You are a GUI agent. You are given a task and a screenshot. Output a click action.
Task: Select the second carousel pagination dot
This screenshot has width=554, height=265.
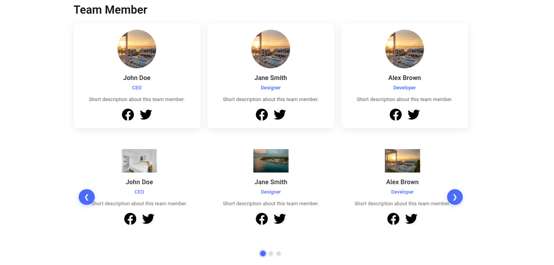[x=271, y=254]
